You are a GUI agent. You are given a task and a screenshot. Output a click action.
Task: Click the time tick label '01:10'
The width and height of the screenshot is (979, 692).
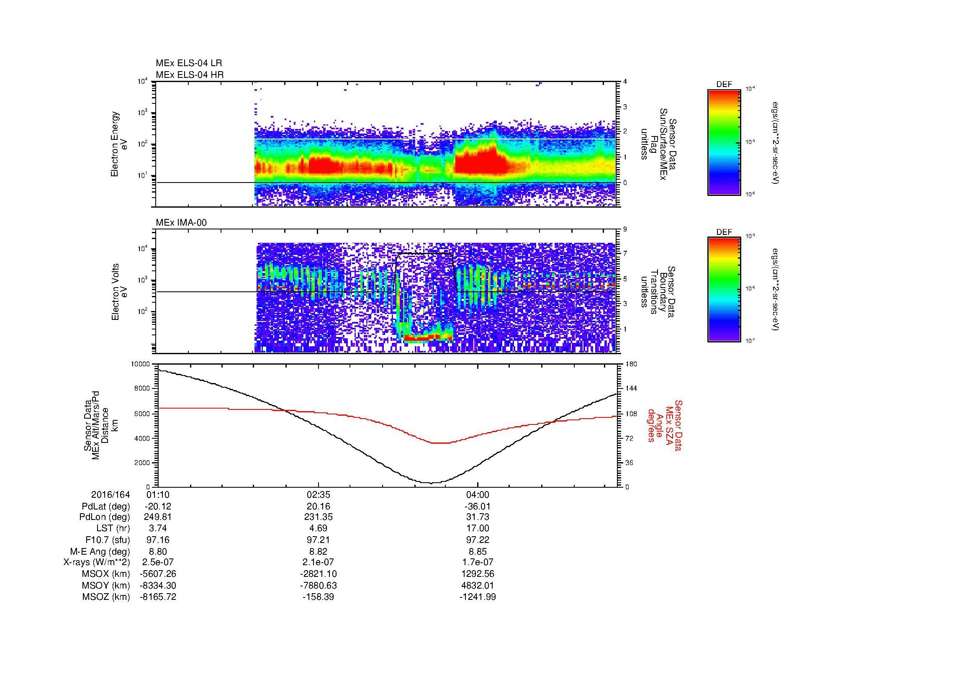[158, 494]
